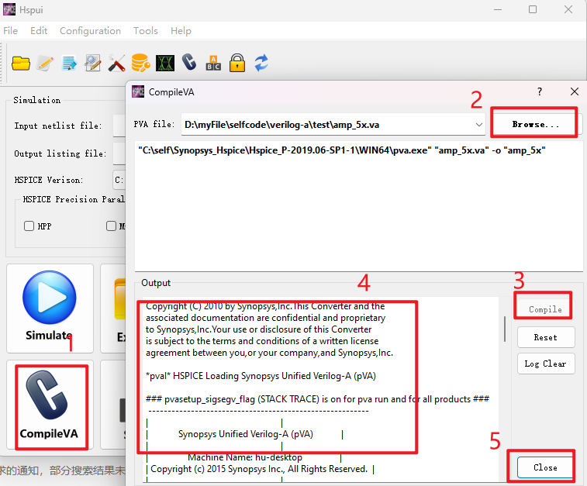Viewport: 587px width, 486px height.
Task: Toggle the checkbox to the right of HPP
Action: click(111, 226)
